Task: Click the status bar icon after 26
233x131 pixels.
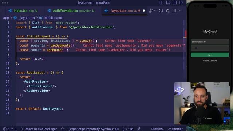Action: pos(139,129)
